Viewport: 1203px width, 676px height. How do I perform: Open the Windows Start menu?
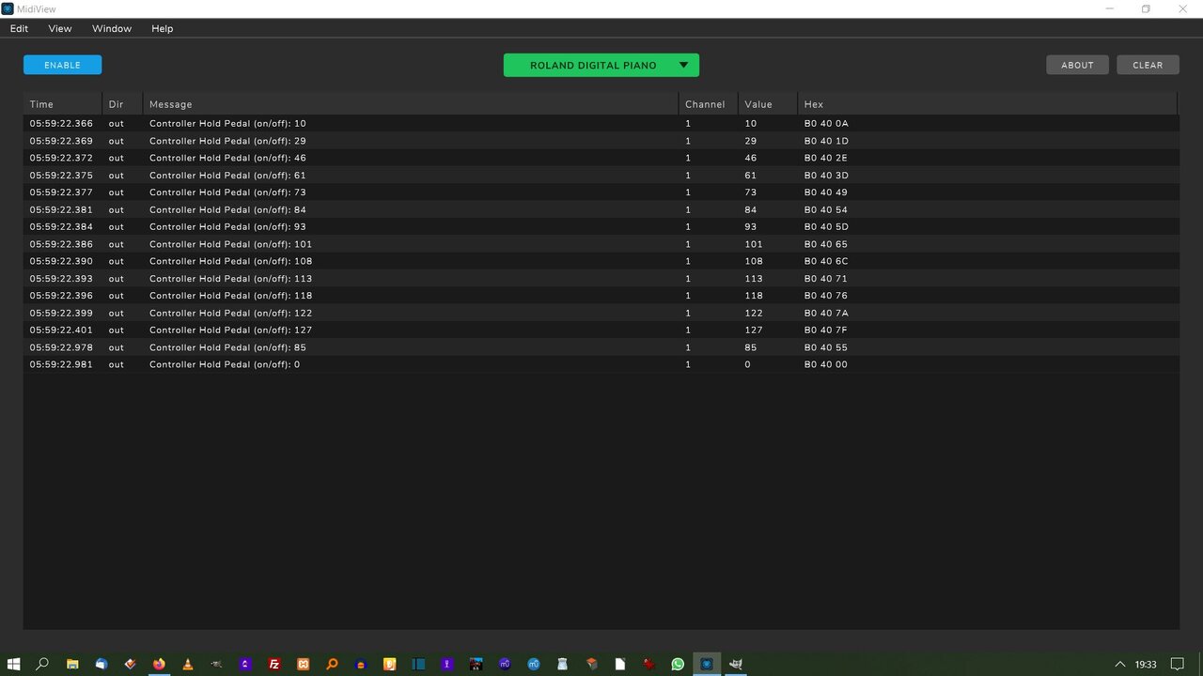point(13,664)
